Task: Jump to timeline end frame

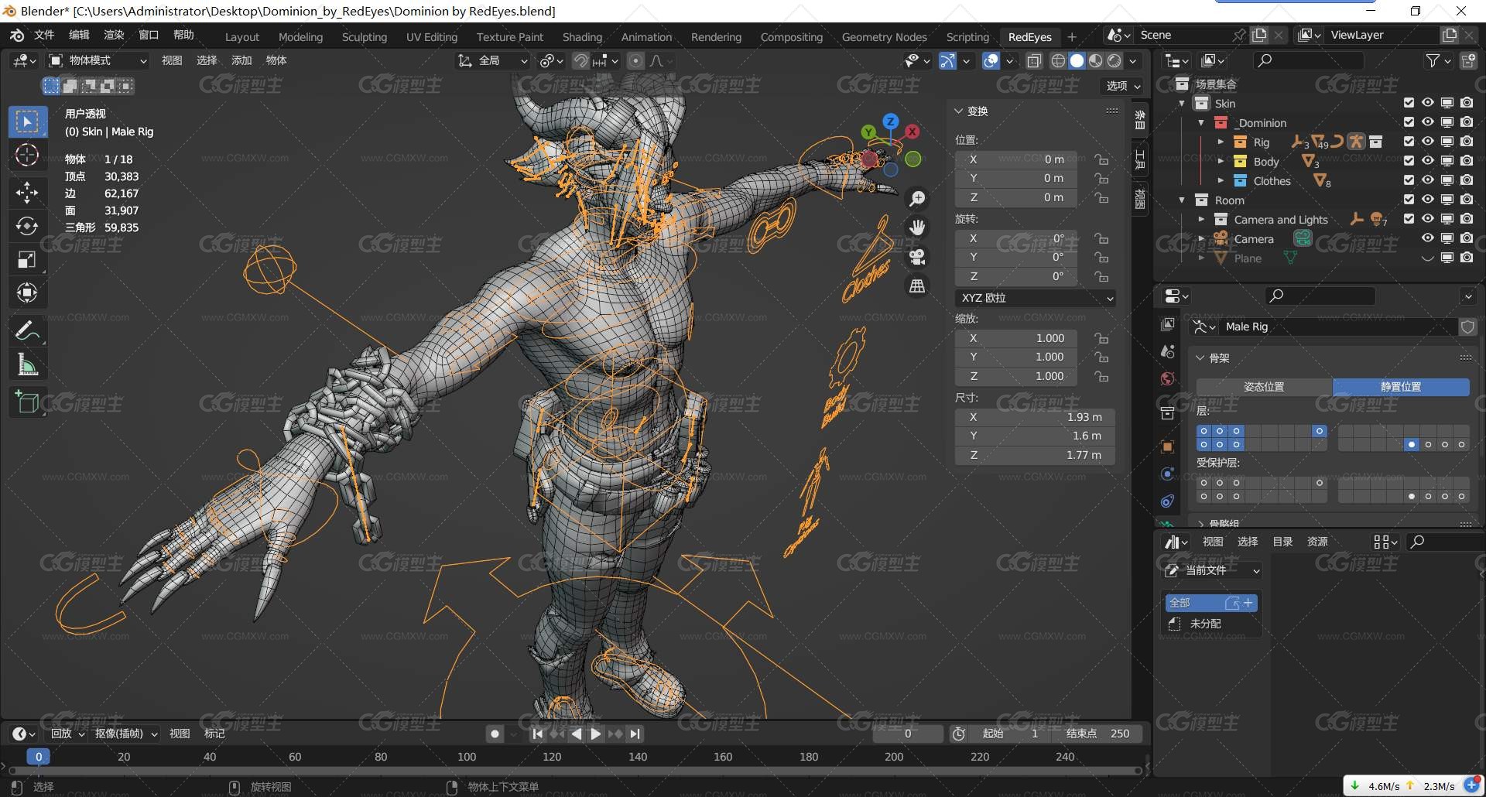Action: click(635, 734)
